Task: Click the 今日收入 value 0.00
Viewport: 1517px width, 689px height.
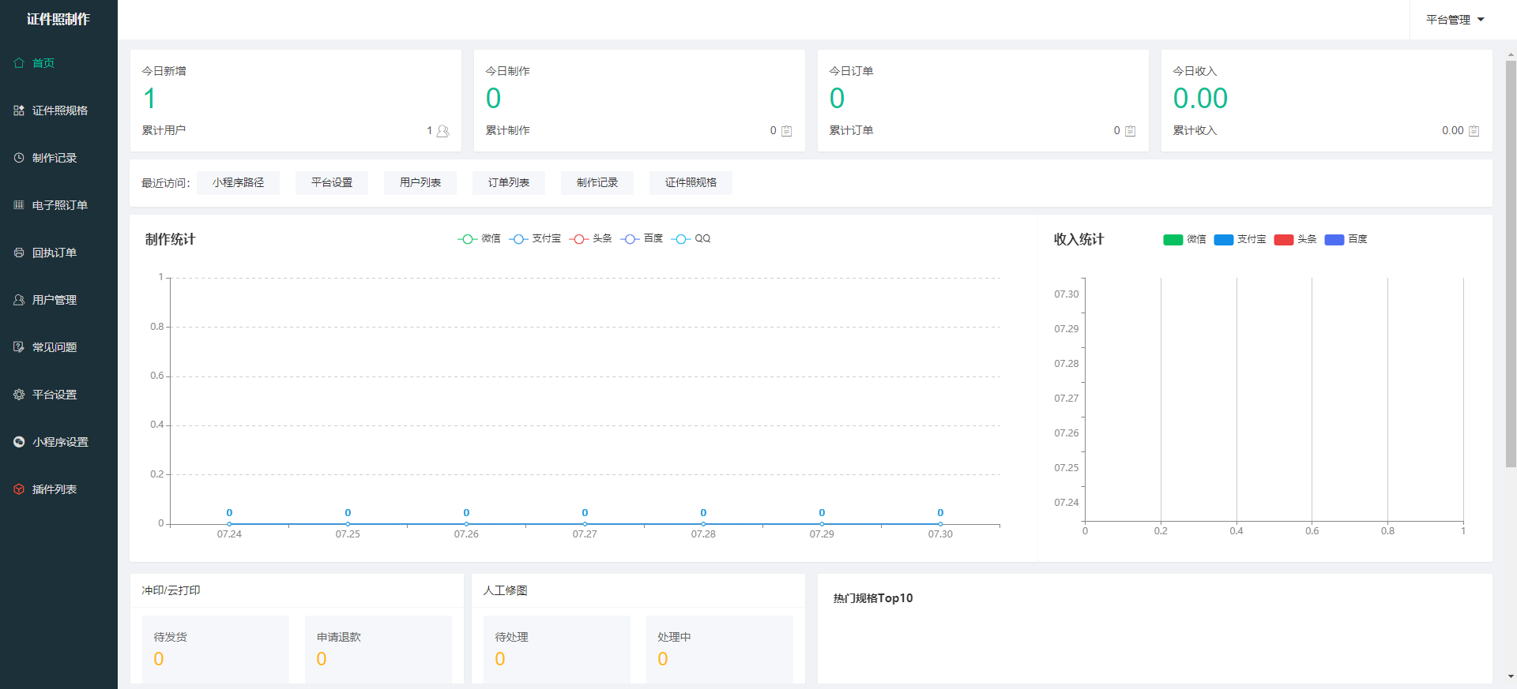Action: pyautogui.click(x=1200, y=99)
